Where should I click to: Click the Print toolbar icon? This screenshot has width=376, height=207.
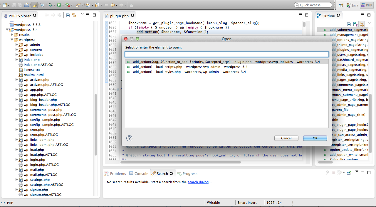click(x=26, y=5)
